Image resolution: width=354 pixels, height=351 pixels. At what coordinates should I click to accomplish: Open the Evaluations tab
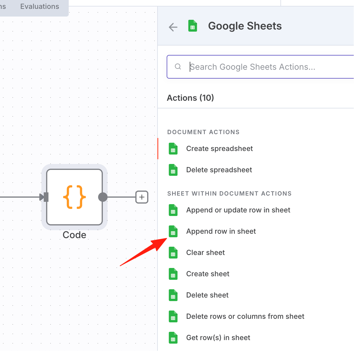[40, 6]
